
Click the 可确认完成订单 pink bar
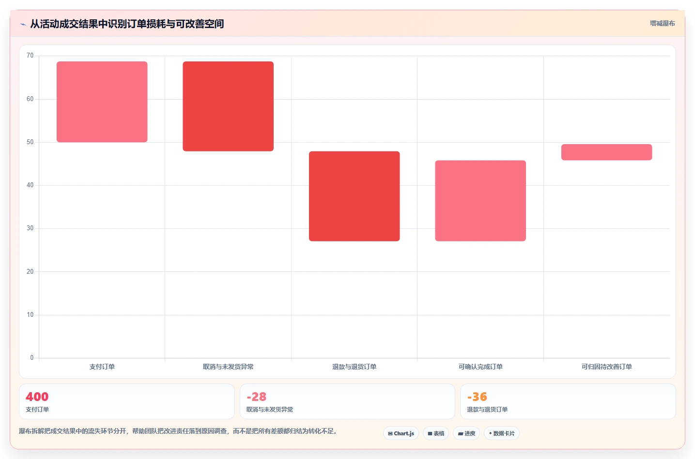(480, 201)
